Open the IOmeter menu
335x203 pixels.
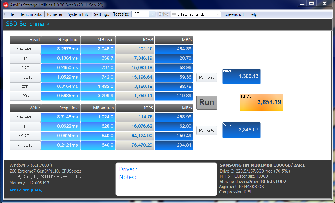click(x=55, y=14)
